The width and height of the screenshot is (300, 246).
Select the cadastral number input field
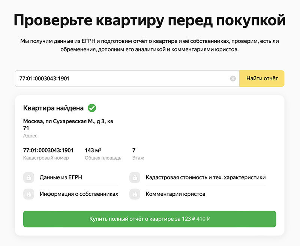[x=112, y=78]
